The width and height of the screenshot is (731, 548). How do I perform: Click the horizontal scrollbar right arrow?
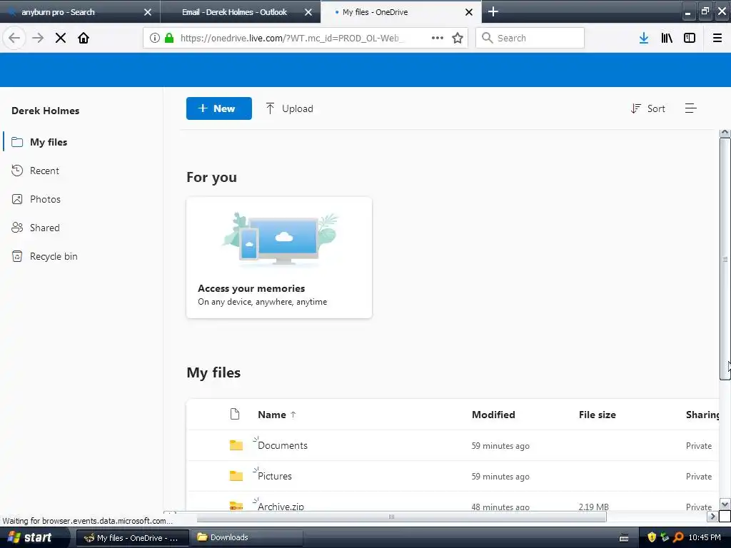(x=712, y=516)
